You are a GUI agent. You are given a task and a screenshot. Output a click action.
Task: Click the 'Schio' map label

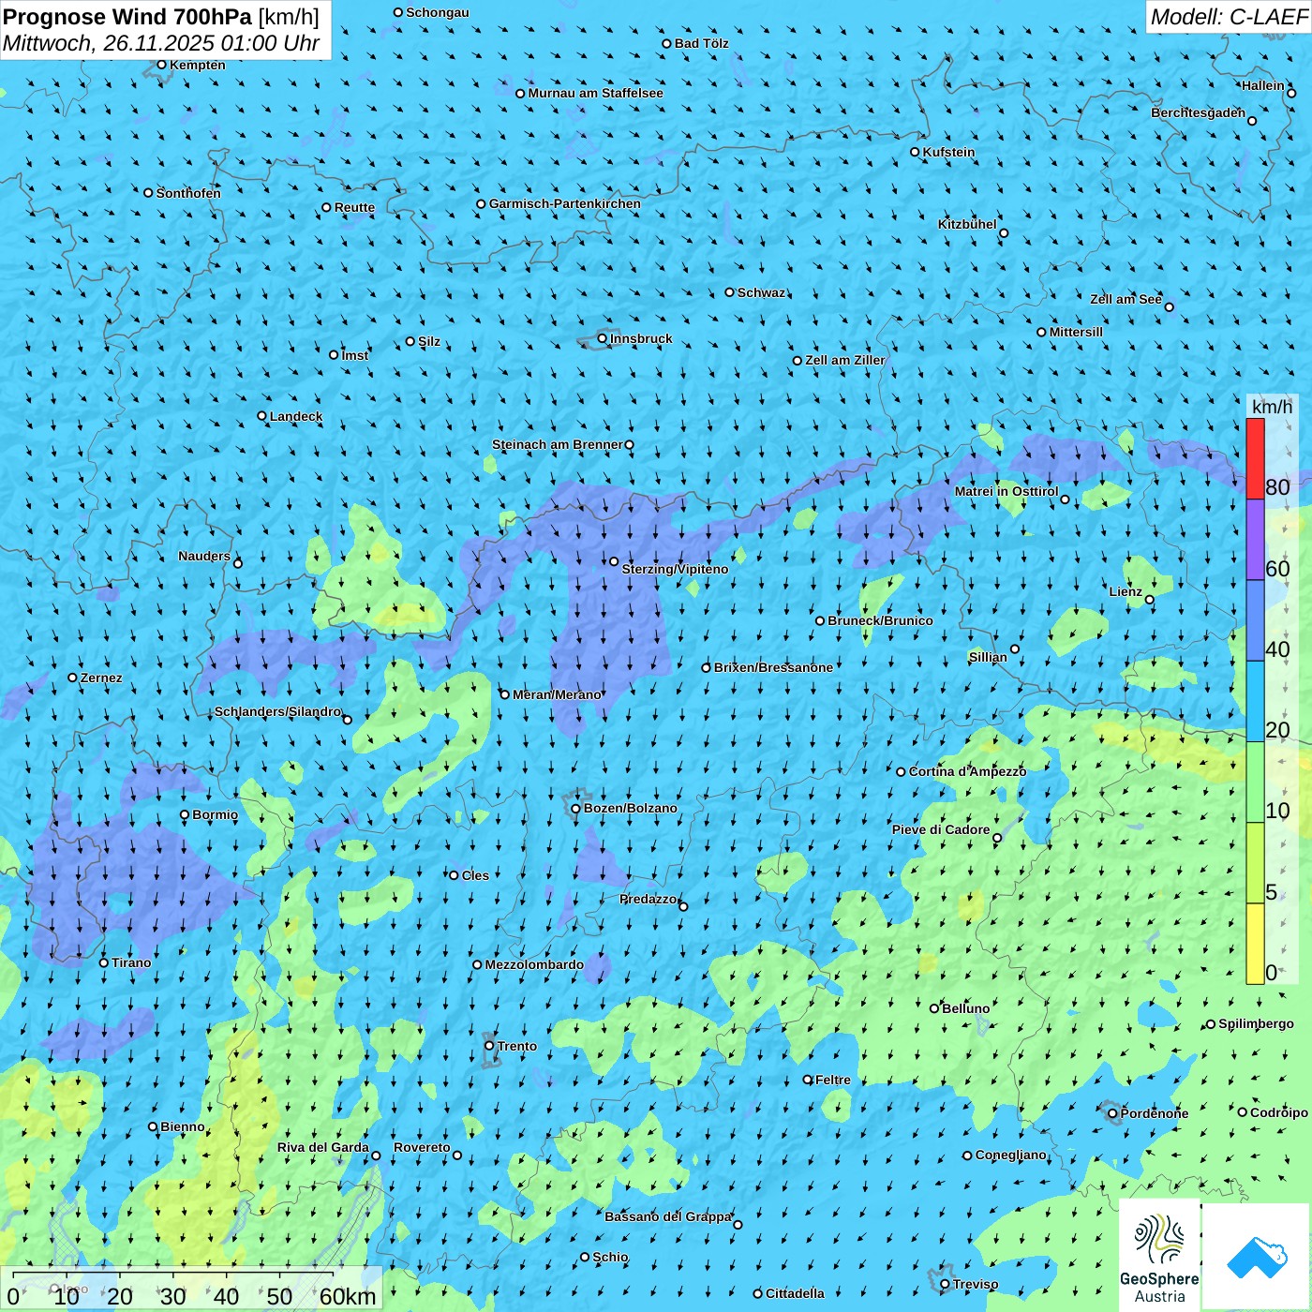[x=610, y=1257]
